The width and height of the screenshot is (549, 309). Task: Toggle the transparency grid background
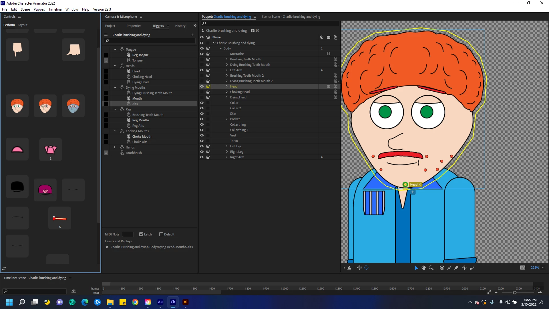coord(523,268)
